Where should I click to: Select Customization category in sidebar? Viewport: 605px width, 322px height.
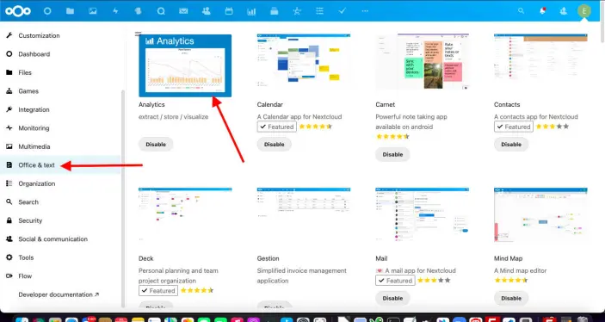pyautogui.click(x=60, y=35)
